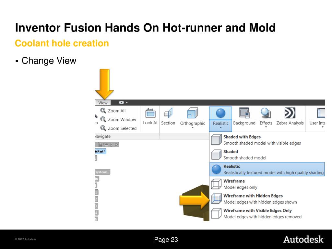Screen dimensions: 332x249
Task: Click the Realistic sphere icon in list
Action: [216, 169]
